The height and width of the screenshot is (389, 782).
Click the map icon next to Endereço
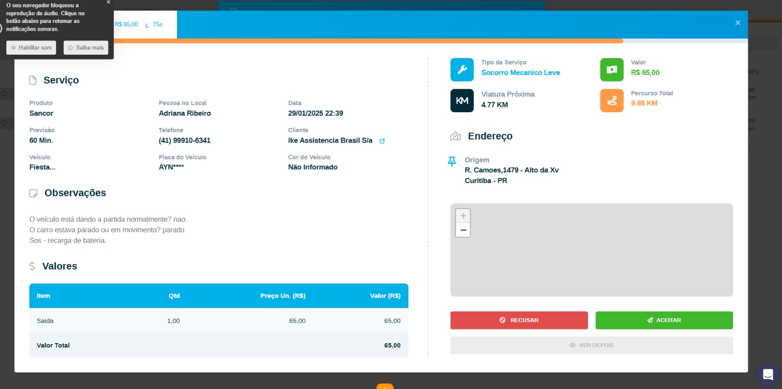point(456,136)
